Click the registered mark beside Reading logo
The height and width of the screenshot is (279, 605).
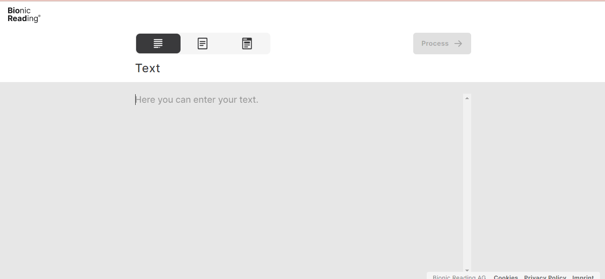pos(39,16)
